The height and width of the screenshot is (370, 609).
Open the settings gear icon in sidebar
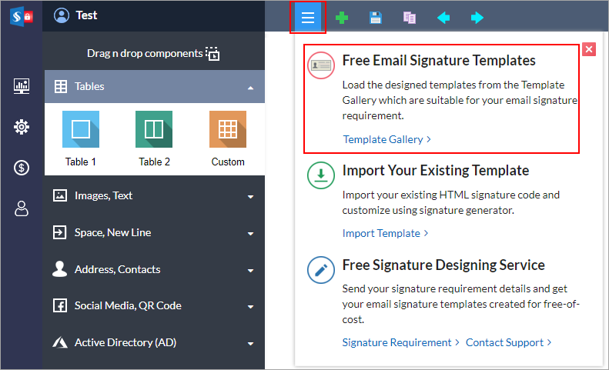pos(22,127)
